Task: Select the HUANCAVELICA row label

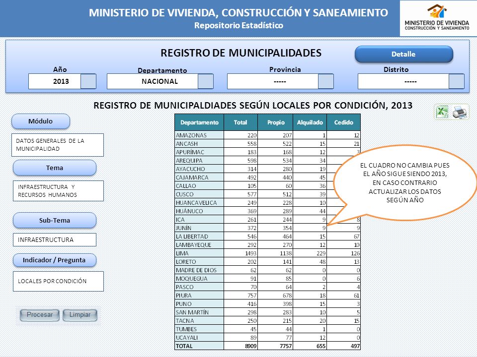Action: point(199,203)
